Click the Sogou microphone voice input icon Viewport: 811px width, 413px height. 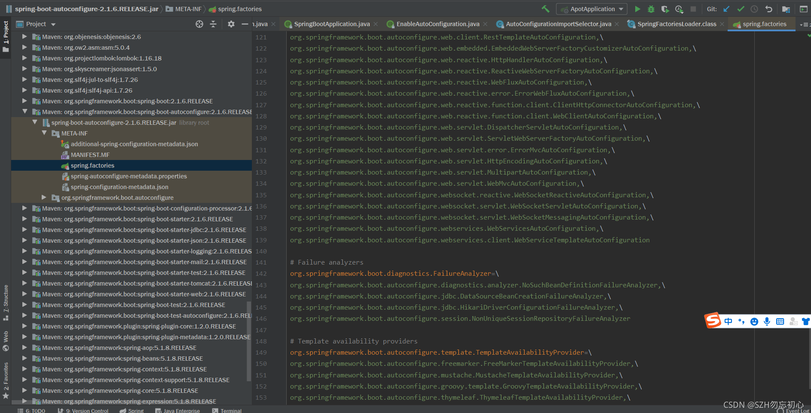coord(767,322)
